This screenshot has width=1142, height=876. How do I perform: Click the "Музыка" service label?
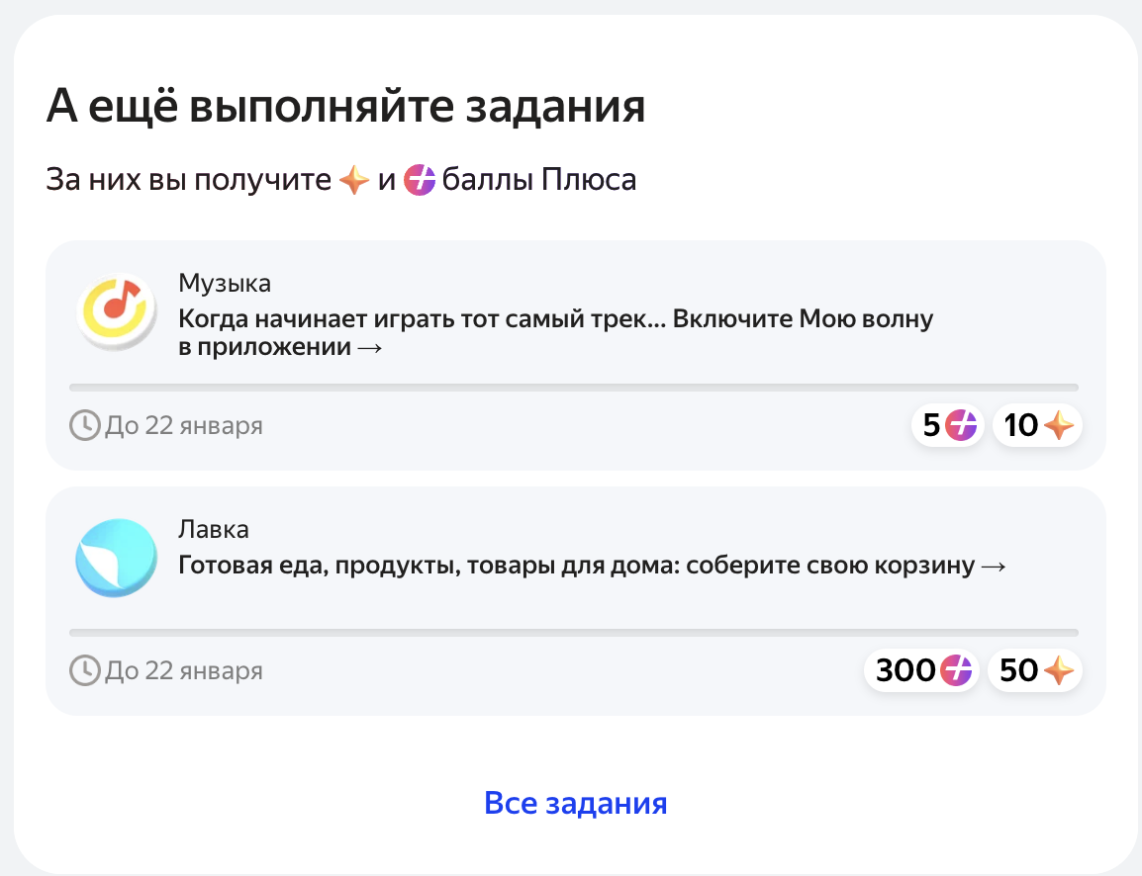coord(225,283)
